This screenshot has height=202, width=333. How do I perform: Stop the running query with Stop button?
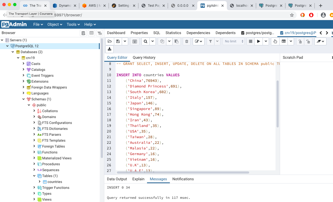point(250,41)
